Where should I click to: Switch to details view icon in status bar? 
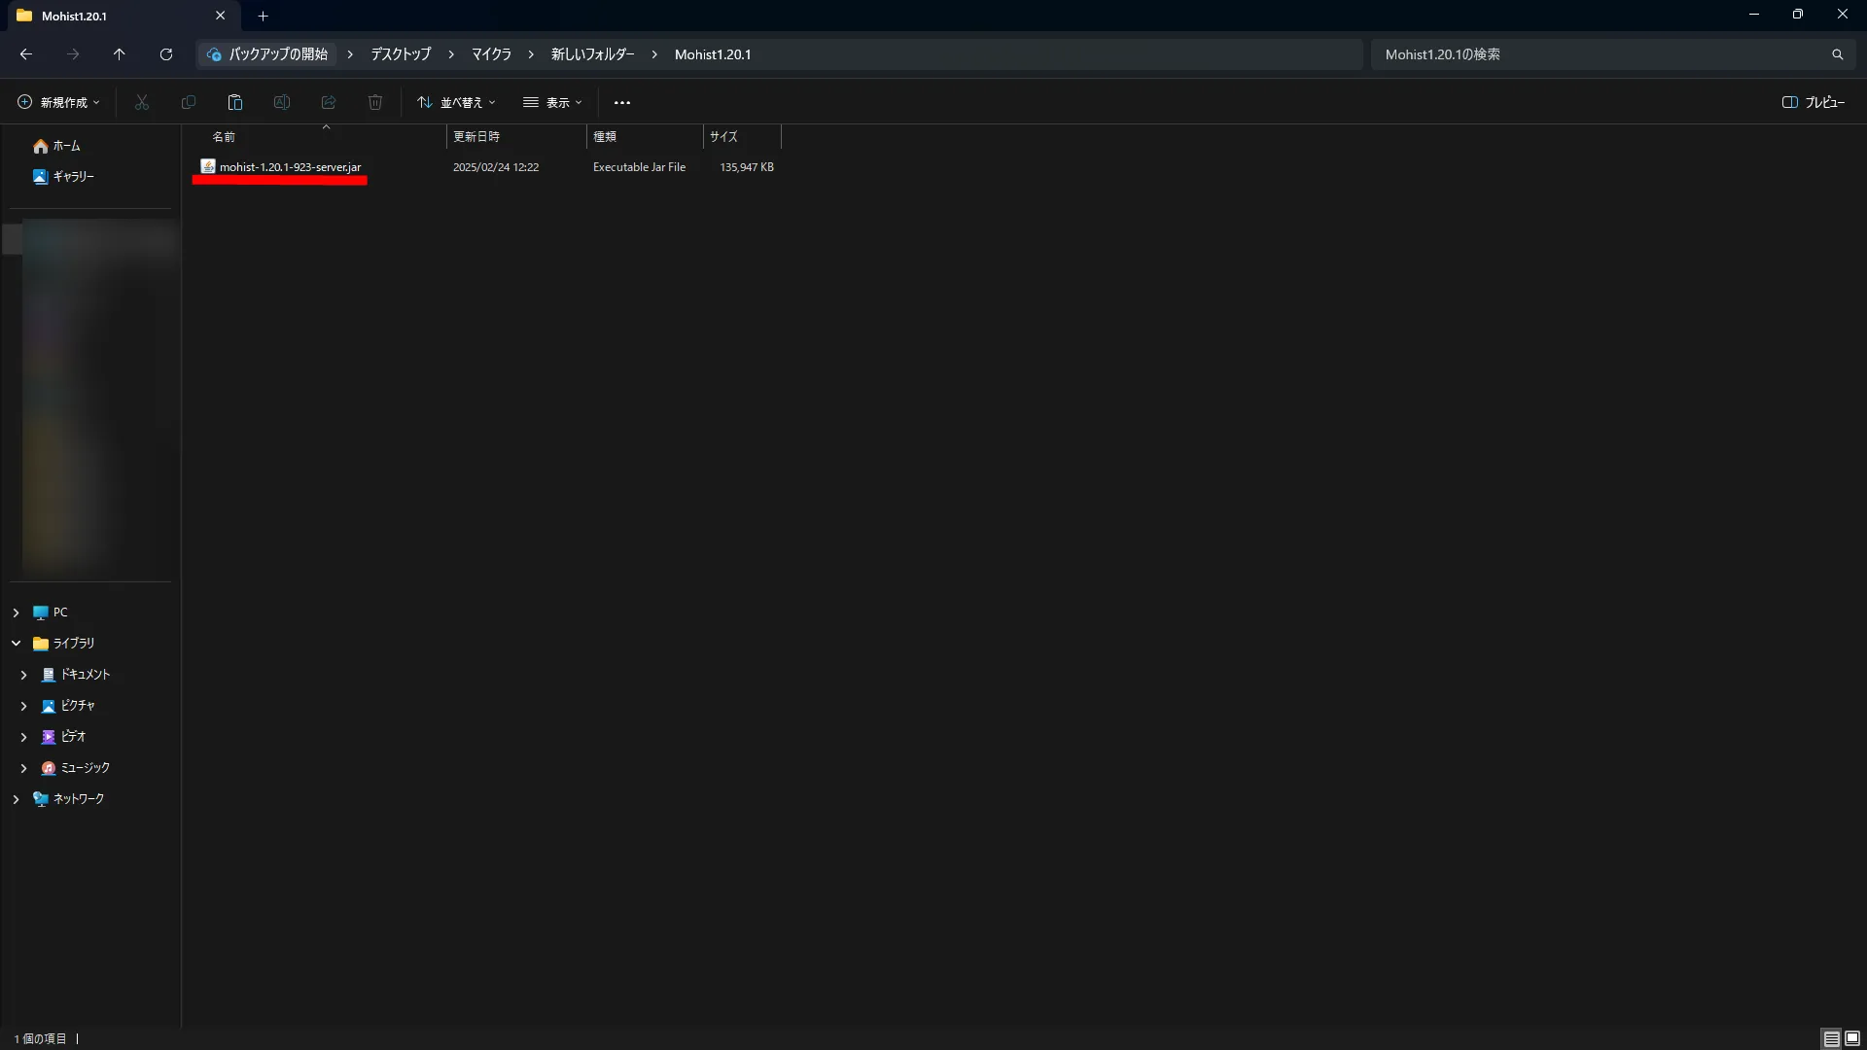(x=1831, y=1038)
